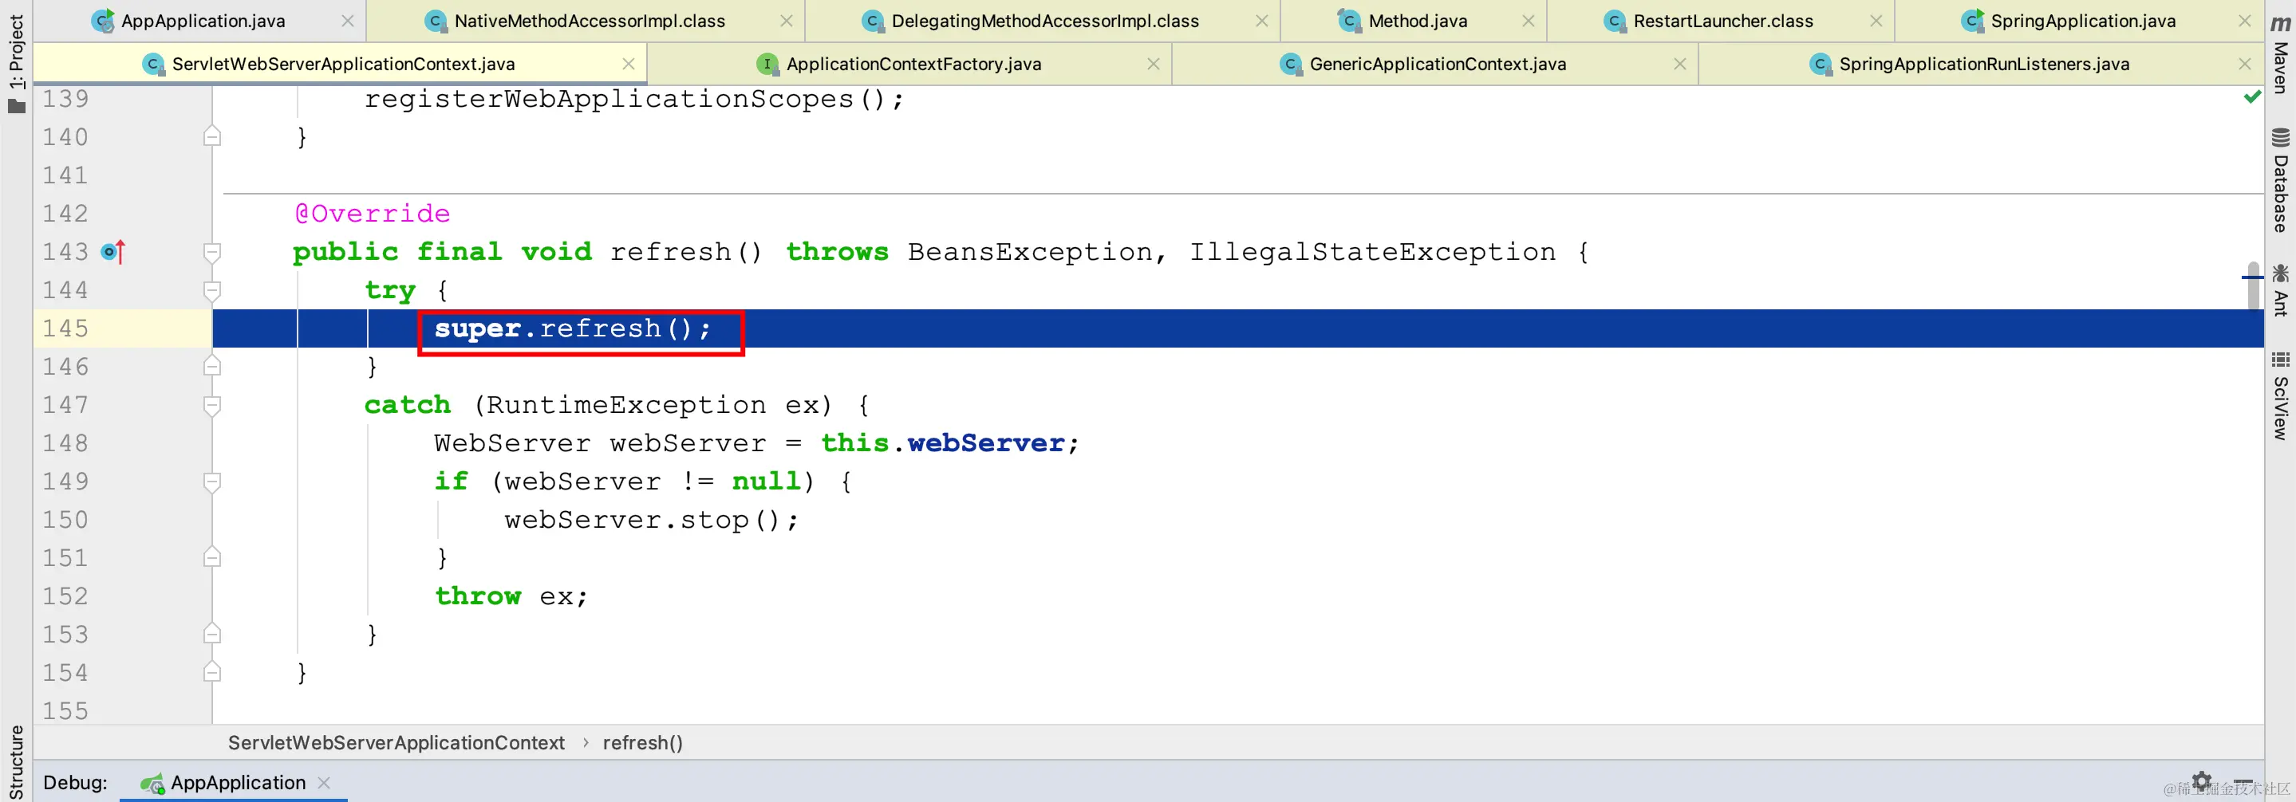Click the @Override annotation on line 142
This screenshot has height=802, width=2296.
point(373,214)
